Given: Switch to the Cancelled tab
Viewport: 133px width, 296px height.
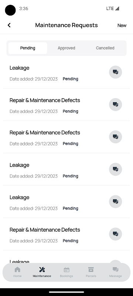Looking at the screenshot, I should click(105, 48).
